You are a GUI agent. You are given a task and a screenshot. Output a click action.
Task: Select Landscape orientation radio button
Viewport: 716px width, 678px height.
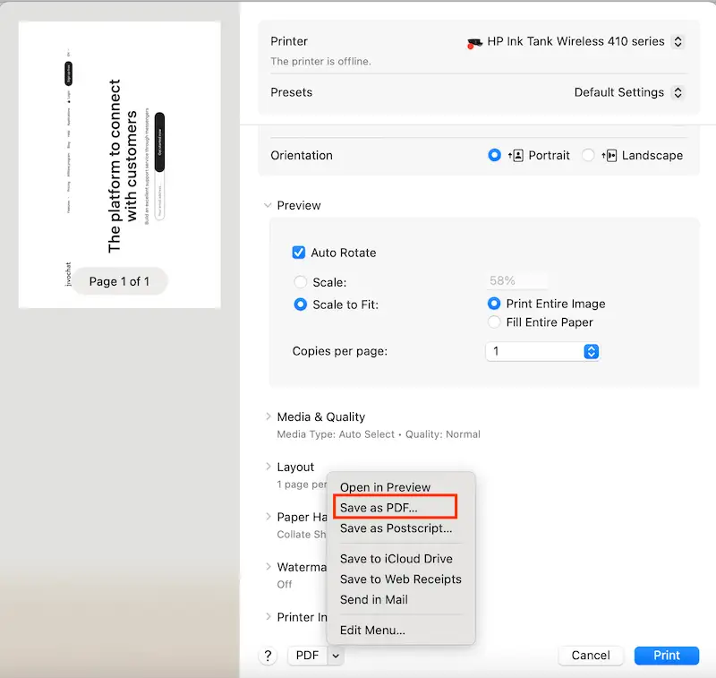click(588, 155)
